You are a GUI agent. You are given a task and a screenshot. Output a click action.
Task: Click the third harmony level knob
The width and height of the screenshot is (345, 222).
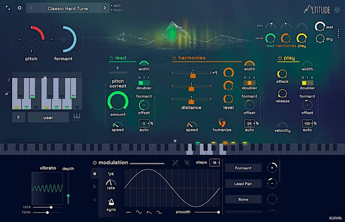click(x=228, y=99)
